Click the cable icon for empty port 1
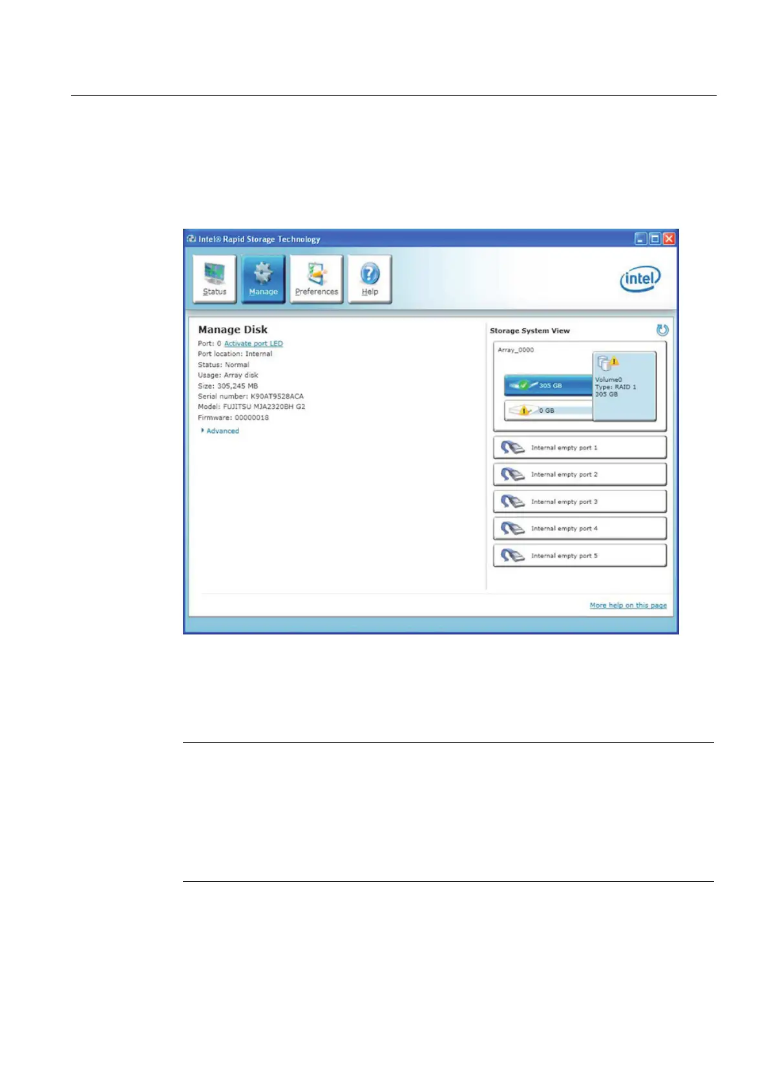 pyautogui.click(x=512, y=448)
